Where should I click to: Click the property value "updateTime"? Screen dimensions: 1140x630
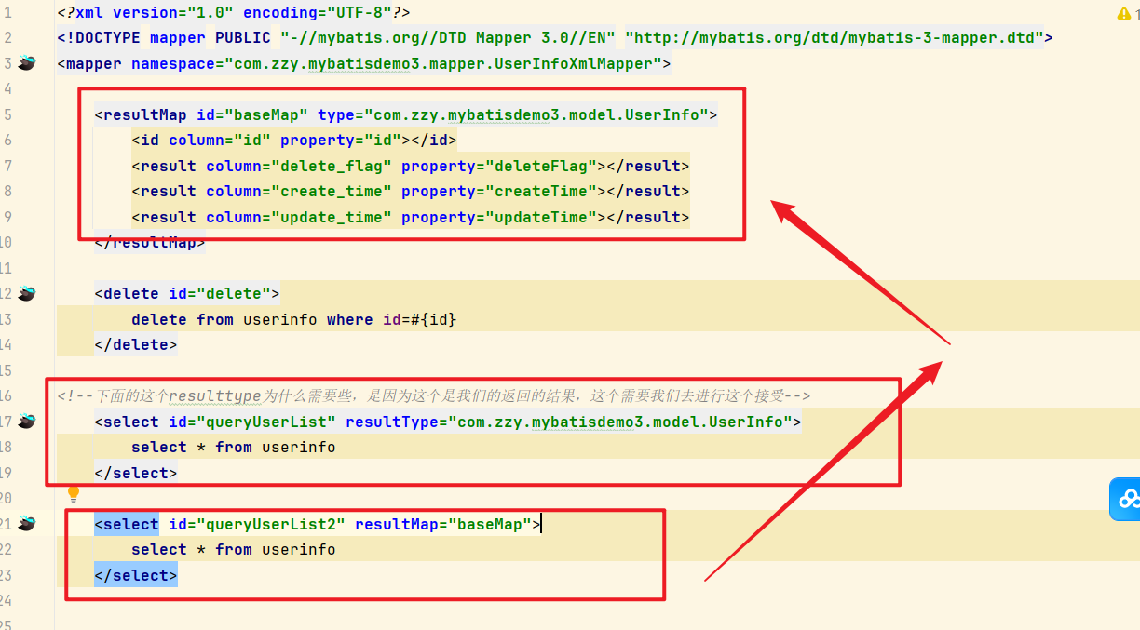tap(540, 217)
